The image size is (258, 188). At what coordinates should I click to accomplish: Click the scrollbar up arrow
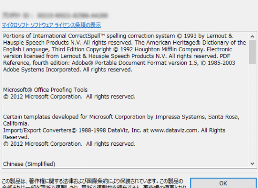[252, 36]
